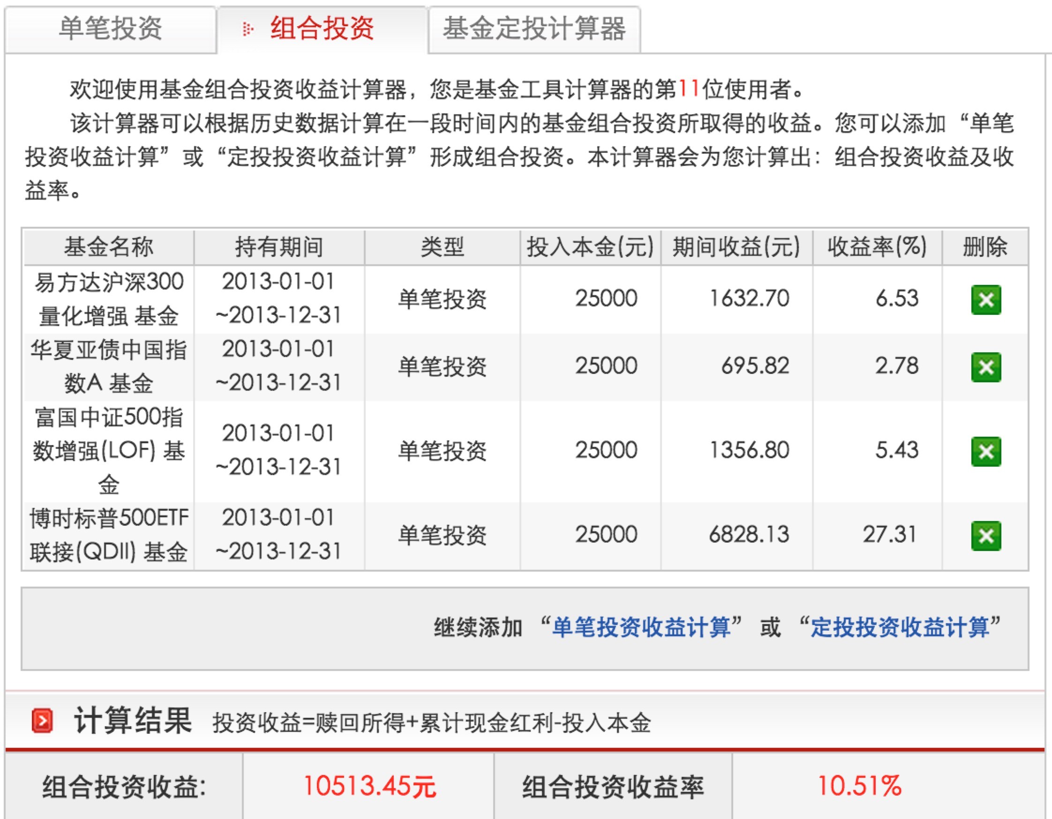Select the 博时标普500ETF联接(QDII) fund name cell

(109, 535)
